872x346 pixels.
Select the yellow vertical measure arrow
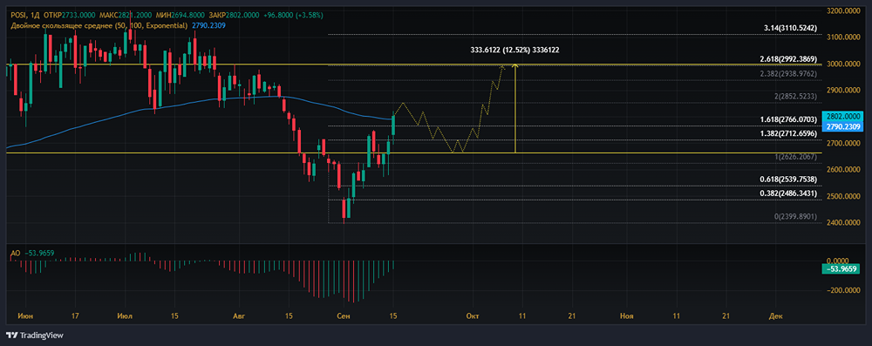point(515,108)
